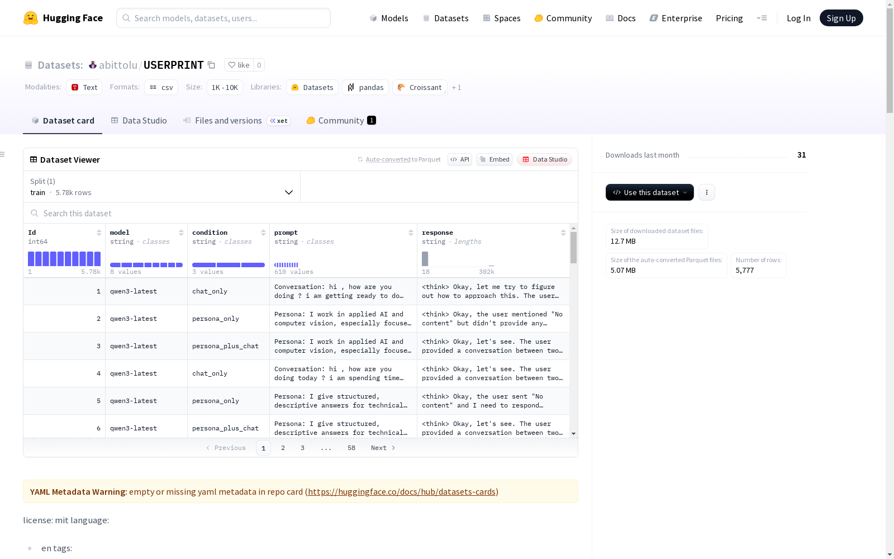Click the Sign Up button

click(x=841, y=18)
